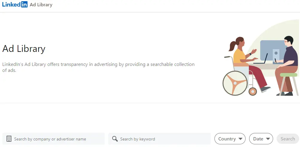Click the building icon in company search
Viewport: 300px width, 147px height.
coord(9,139)
